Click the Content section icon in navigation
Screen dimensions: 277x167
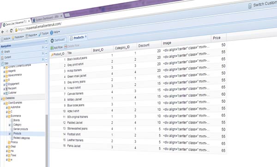click(x=2, y=58)
